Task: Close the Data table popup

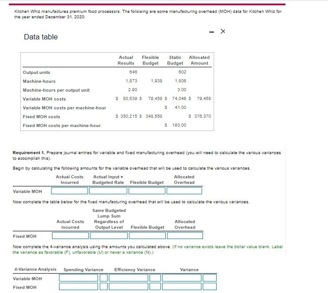Action: (x=223, y=31)
